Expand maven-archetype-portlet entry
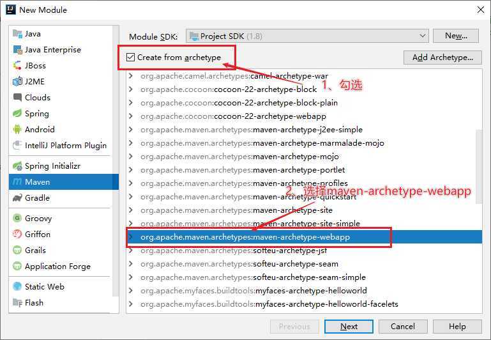491x340 pixels. click(x=131, y=170)
